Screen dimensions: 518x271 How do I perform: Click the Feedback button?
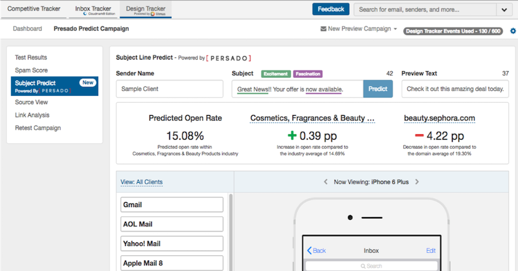[331, 9]
